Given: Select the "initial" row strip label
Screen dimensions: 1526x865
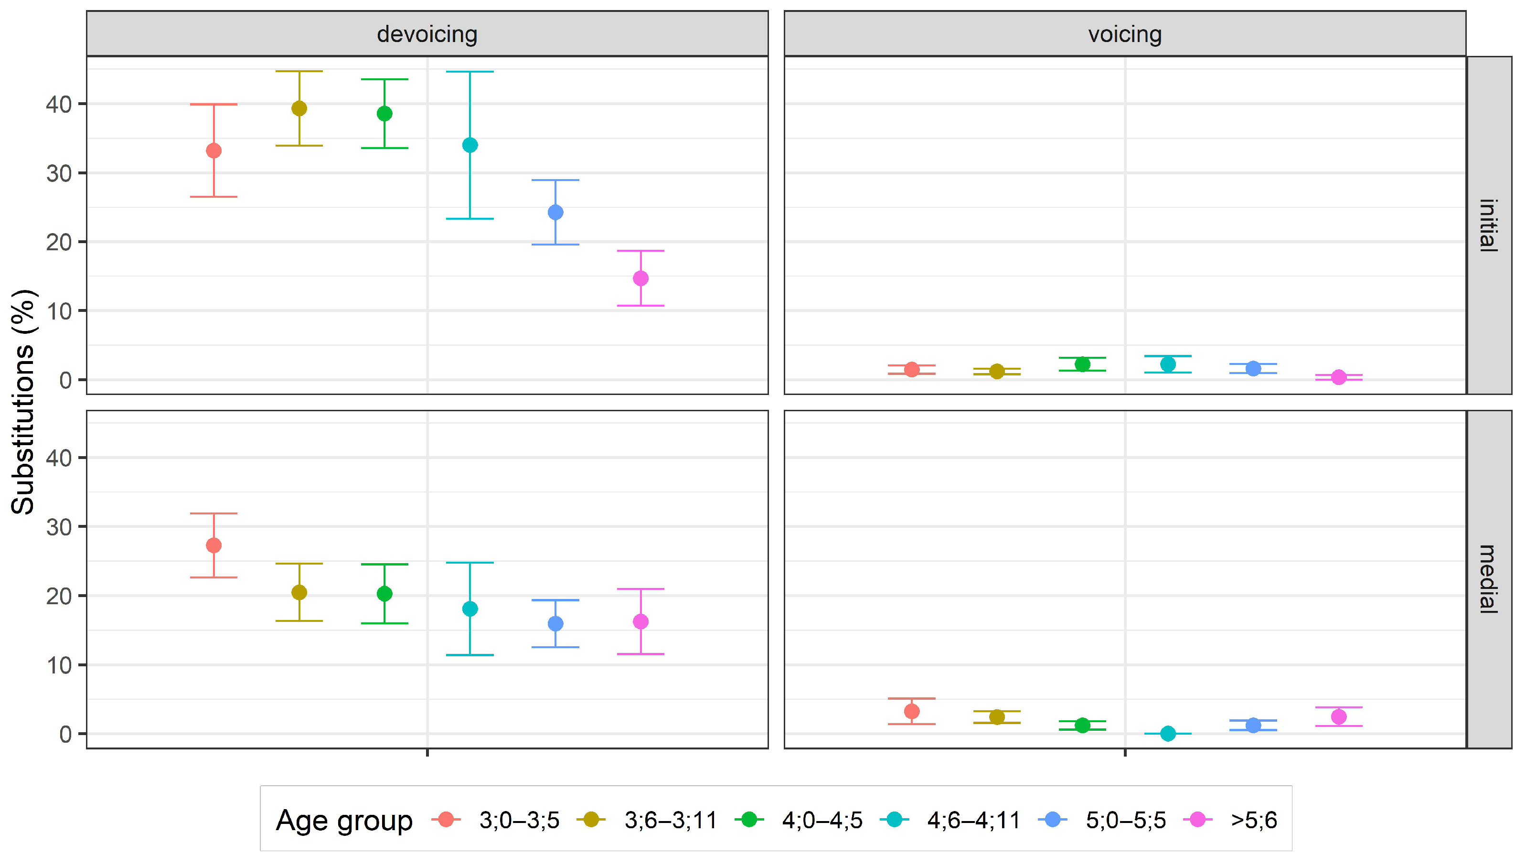Looking at the screenshot, I should click(1489, 225).
